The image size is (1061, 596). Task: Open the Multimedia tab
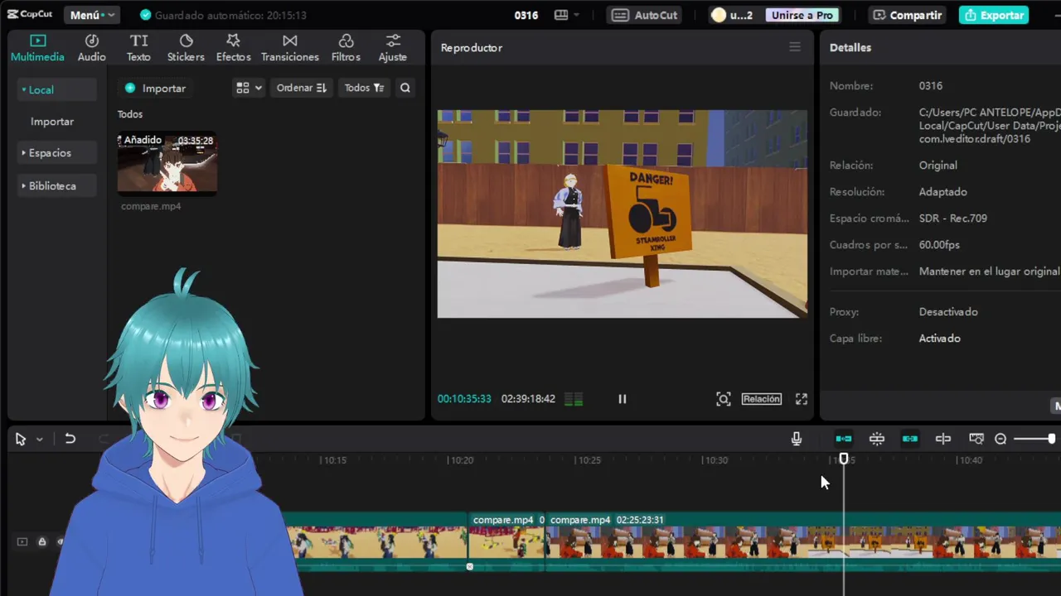tap(37, 48)
